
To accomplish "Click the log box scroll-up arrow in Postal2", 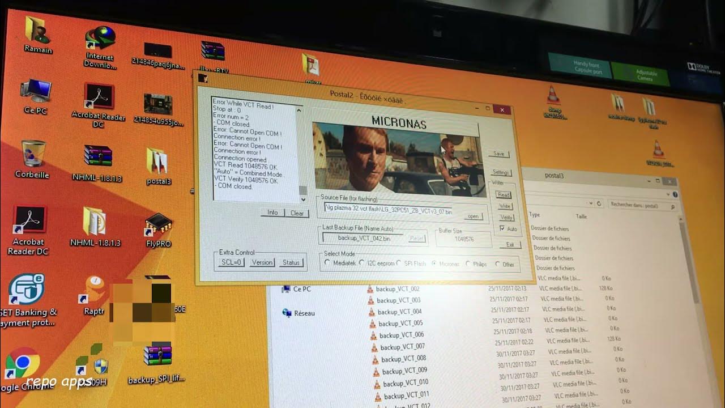I will 299,109.
